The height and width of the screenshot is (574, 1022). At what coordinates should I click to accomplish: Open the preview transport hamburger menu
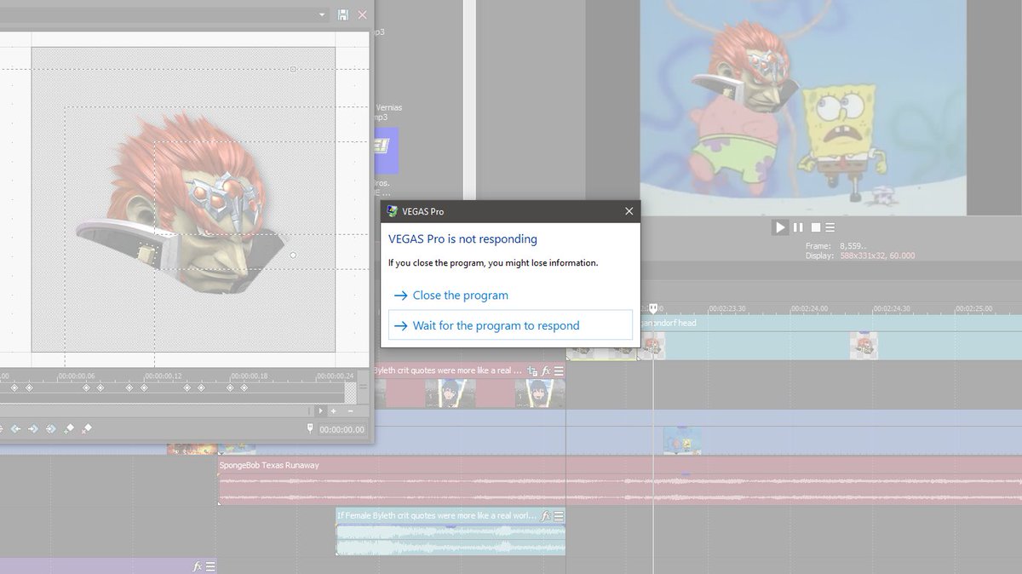point(830,227)
